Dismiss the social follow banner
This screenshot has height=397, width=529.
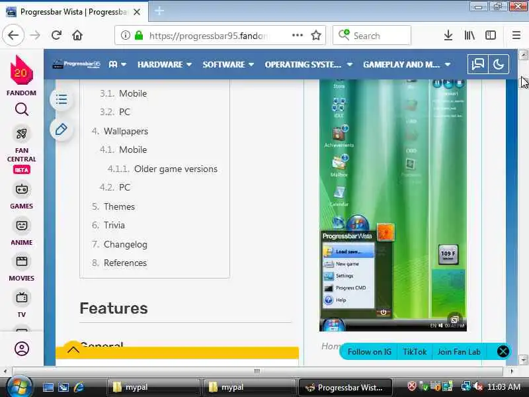pos(503,351)
